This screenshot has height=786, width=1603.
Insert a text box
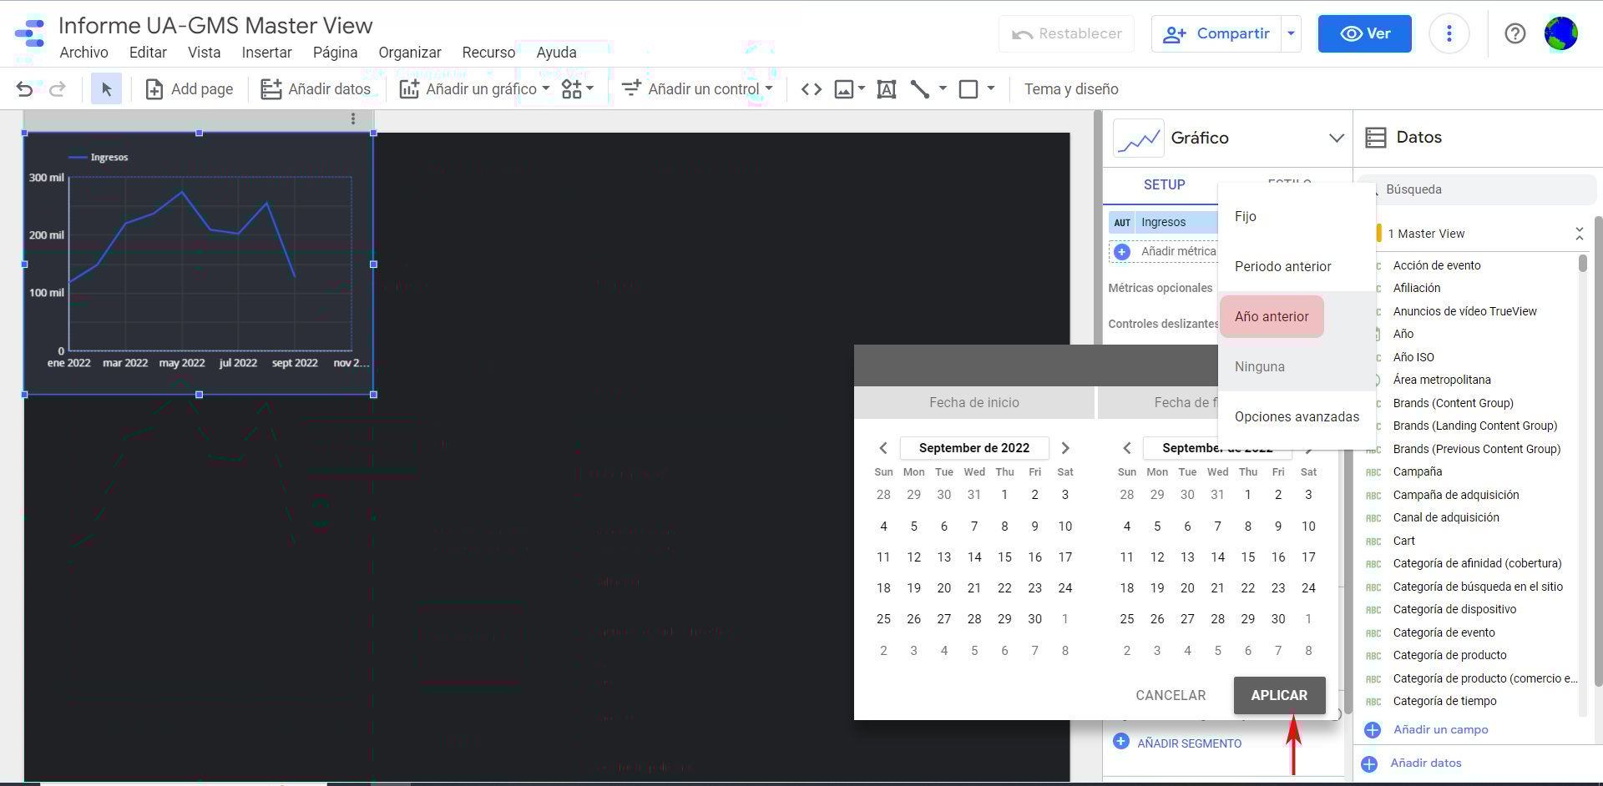(887, 89)
